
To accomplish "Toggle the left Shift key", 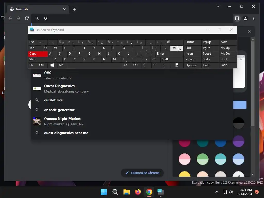I will point(40,59).
